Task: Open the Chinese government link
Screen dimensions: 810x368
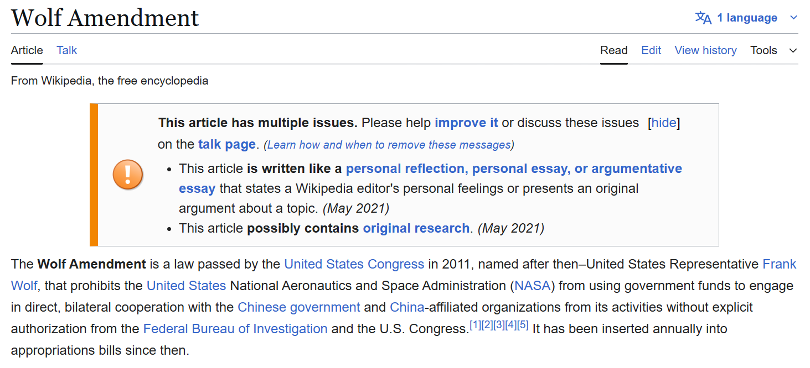Action: (x=299, y=307)
